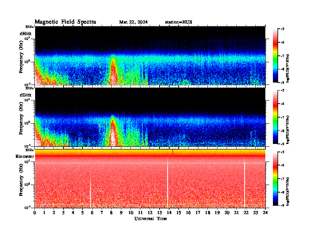This screenshot has width=316, height=244.
Task: Click the rotated PSD units label beside dH/dt color bar
Action: click(x=288, y=68)
